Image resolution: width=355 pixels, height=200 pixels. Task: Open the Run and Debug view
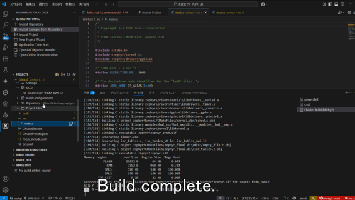(6, 47)
